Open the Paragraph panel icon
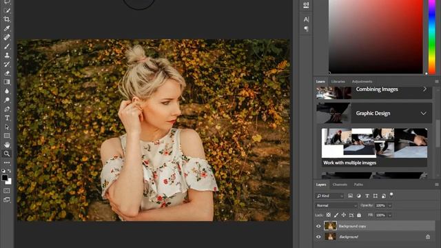Image resolution: width=441 pixels, height=248 pixels. [306, 29]
